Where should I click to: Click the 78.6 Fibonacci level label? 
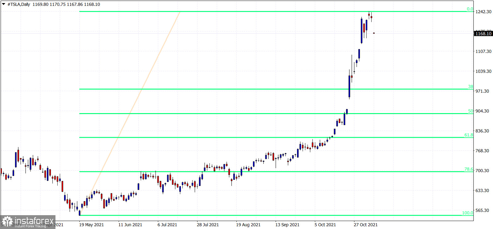469,169
